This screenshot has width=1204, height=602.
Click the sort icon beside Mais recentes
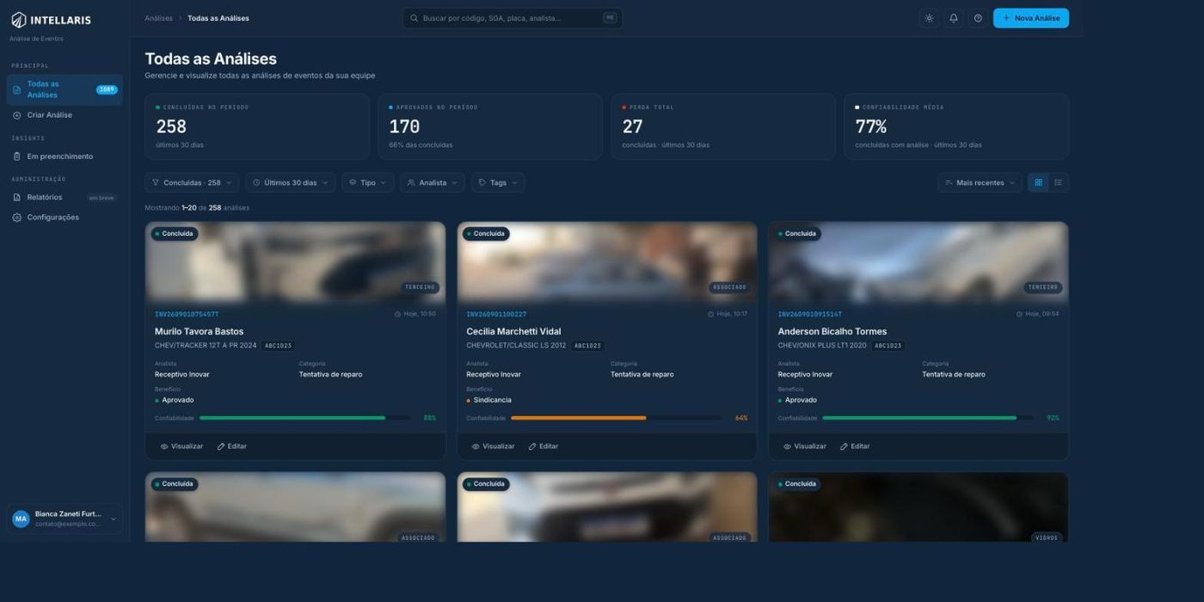tap(949, 182)
